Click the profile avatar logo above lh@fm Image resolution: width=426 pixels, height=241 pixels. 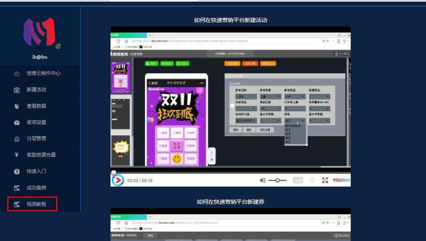[x=39, y=32]
